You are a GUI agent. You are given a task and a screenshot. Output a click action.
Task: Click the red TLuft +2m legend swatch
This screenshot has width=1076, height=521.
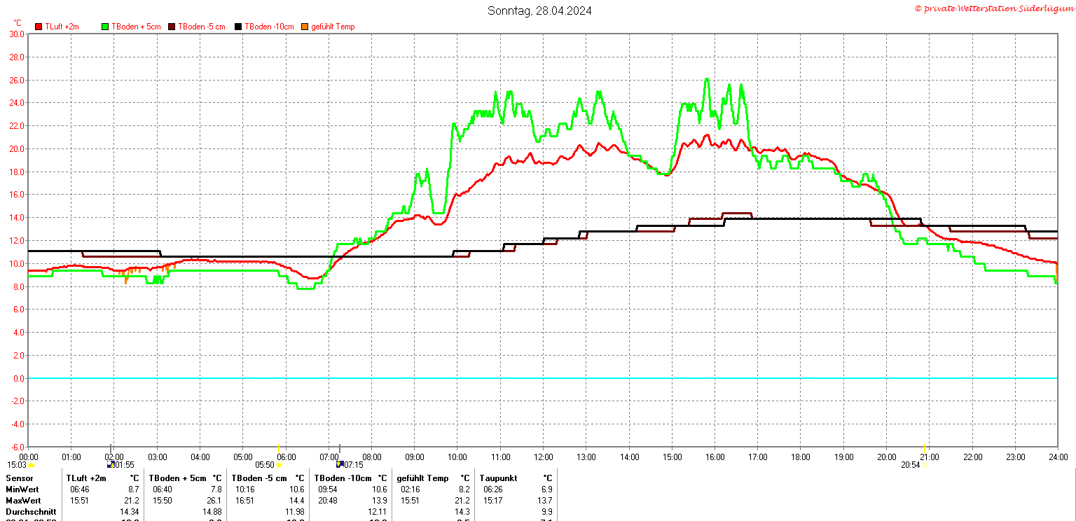(39, 27)
